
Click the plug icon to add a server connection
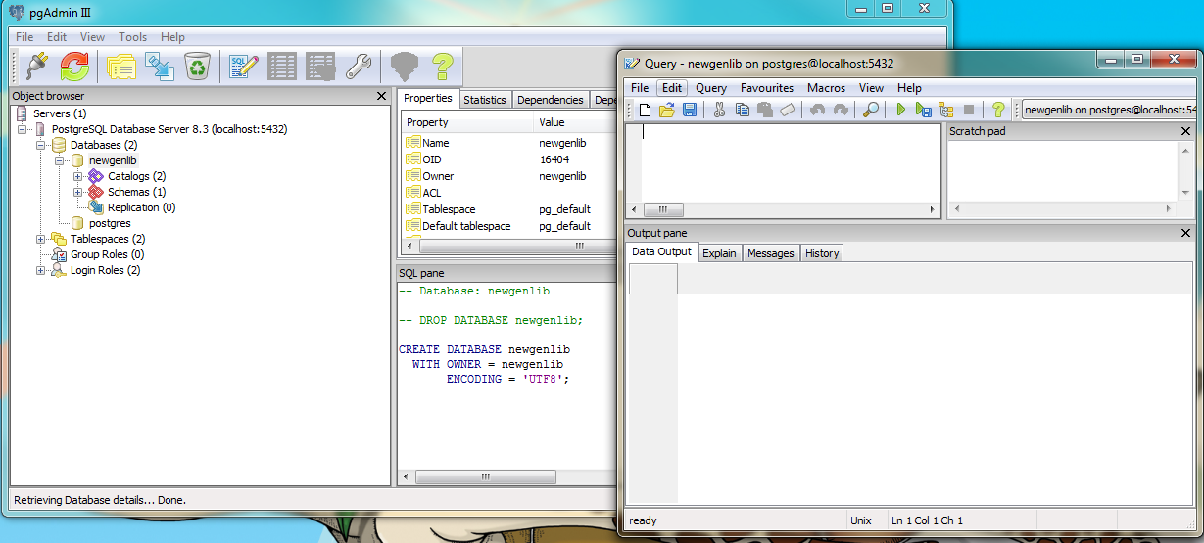click(36, 67)
